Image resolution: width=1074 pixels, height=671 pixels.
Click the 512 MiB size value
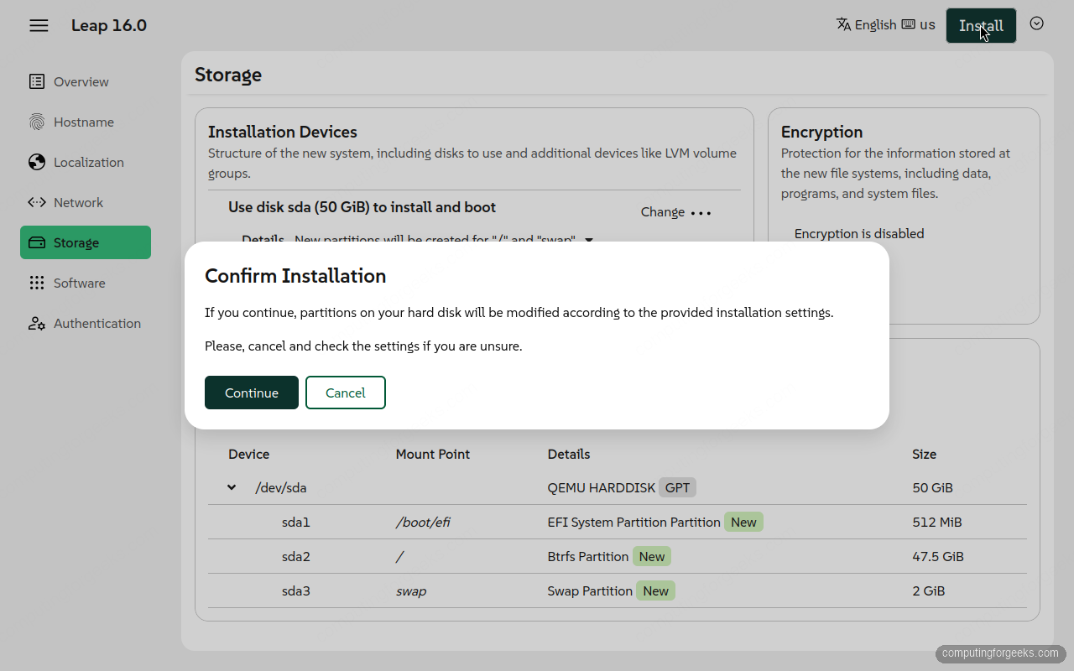tap(937, 522)
